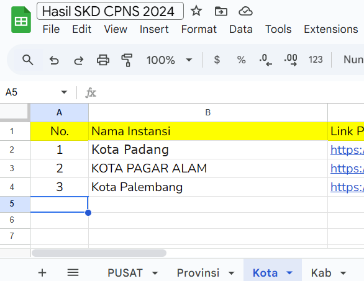Decrease decimal places

(x=266, y=60)
